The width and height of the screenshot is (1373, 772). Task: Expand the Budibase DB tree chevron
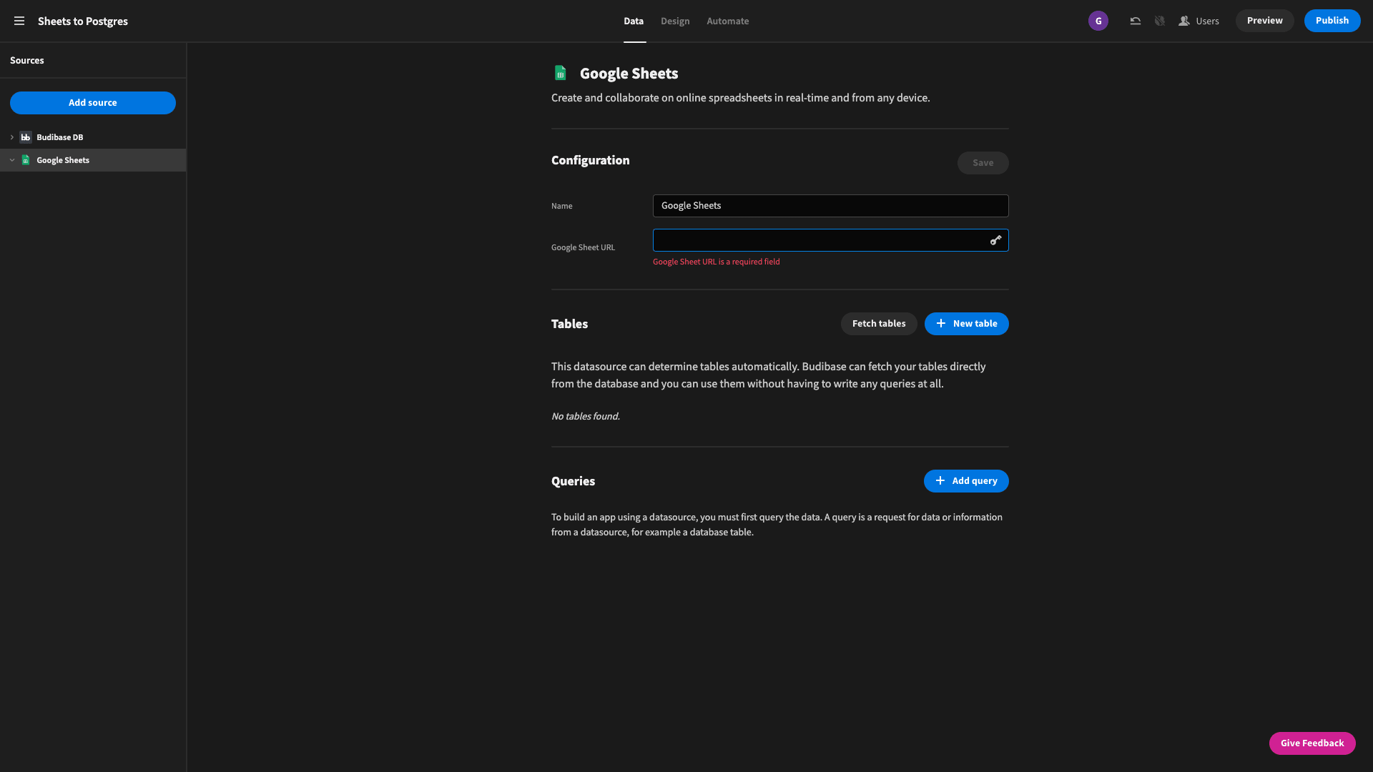click(12, 137)
